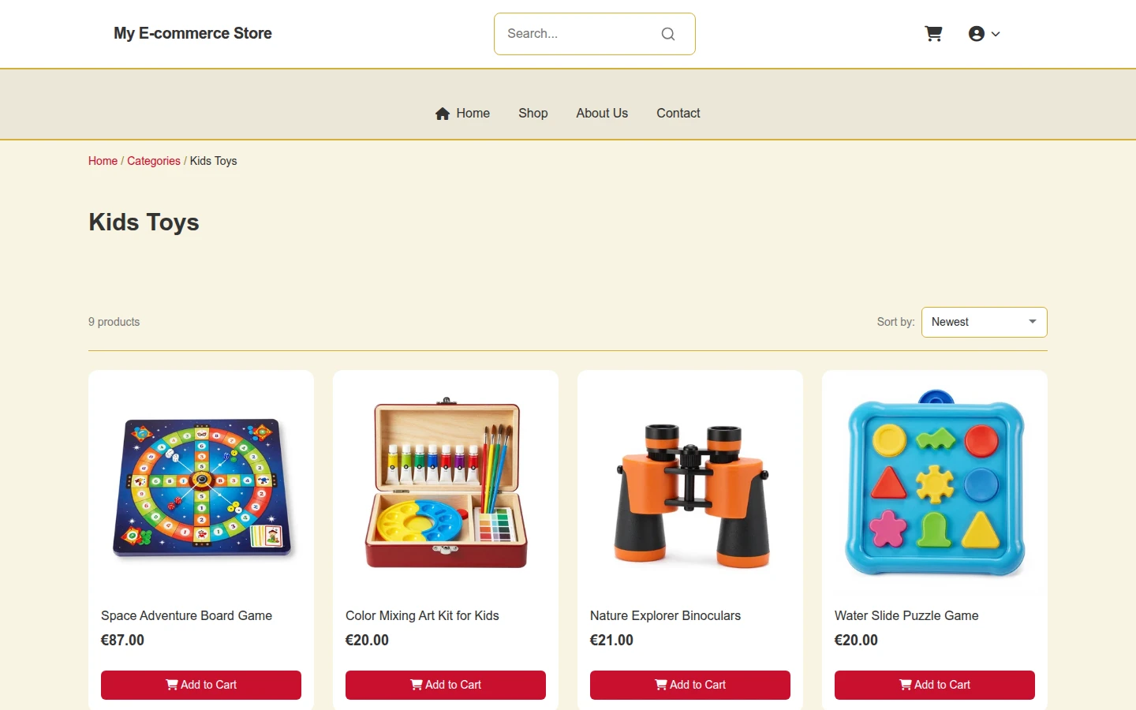Click the Sort by dropdown arrow
The height and width of the screenshot is (710, 1136).
pos(1032,322)
